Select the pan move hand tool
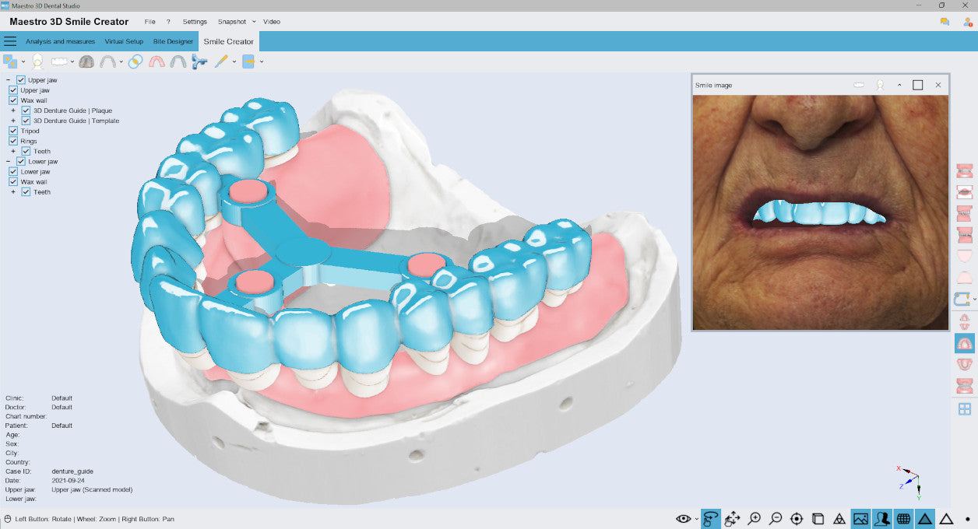The image size is (978, 529). pos(732,519)
